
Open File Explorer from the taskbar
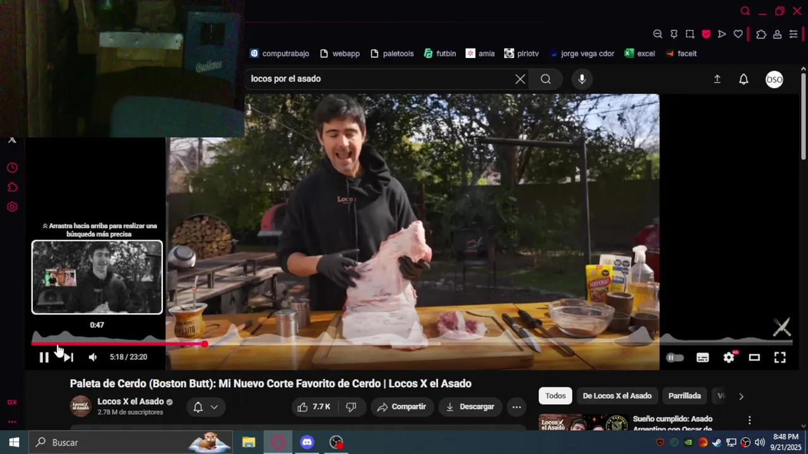[249, 443]
